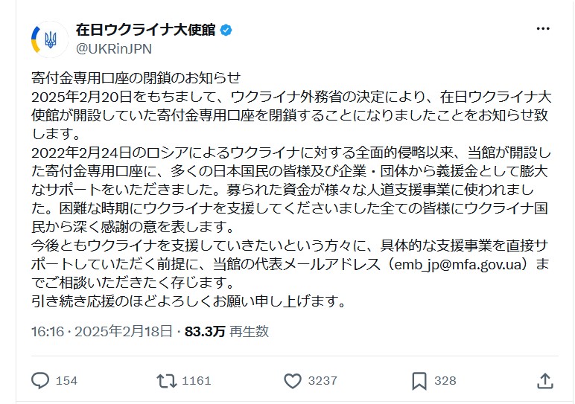Click the 154 replies count

pos(66,381)
